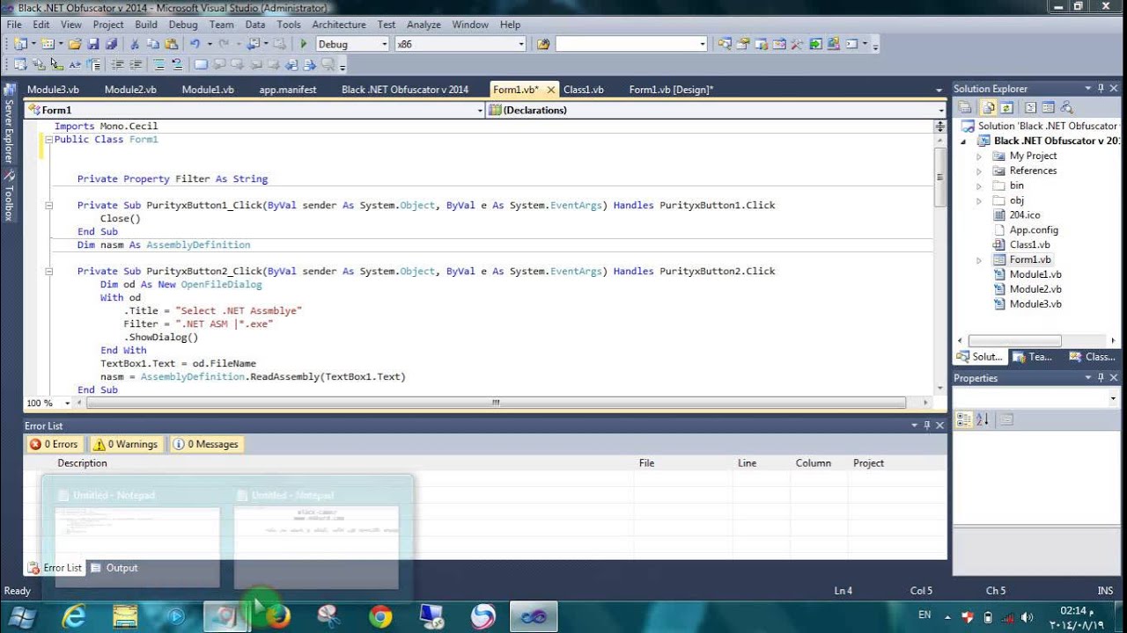
Task: Click the Properties Window toolbar icon
Action: click(x=742, y=44)
